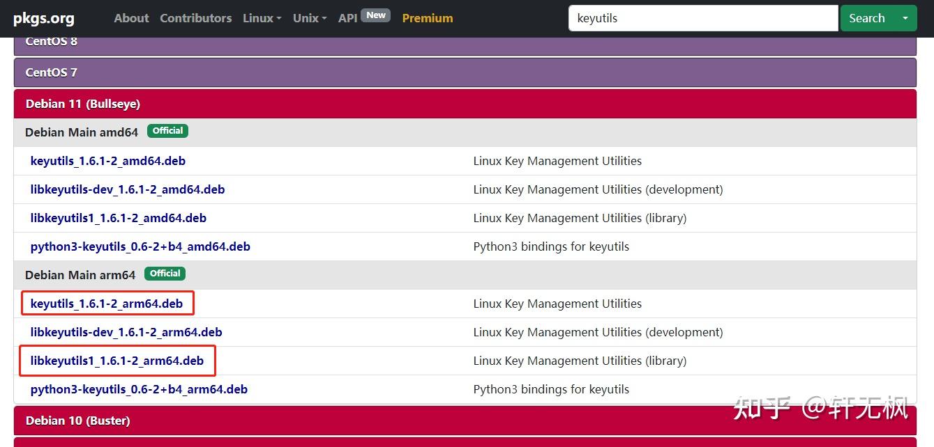Image resolution: width=934 pixels, height=447 pixels.
Task: Collapse the CentOS 8 section
Action: pos(465,46)
